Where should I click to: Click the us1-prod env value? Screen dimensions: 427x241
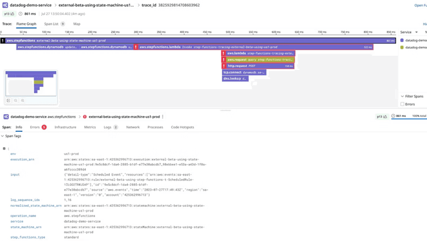[71, 154]
